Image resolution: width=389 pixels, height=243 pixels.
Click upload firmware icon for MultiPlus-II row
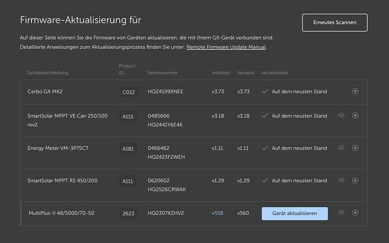[342, 213]
